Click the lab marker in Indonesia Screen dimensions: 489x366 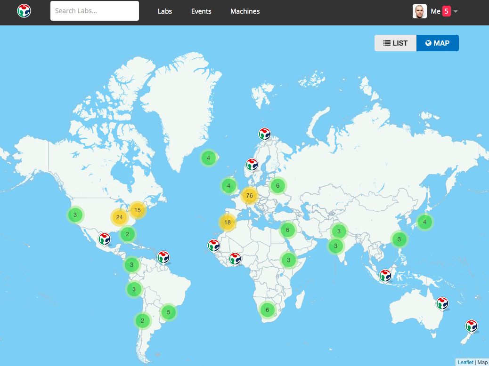tap(385, 275)
